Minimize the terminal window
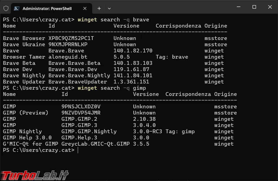Image resolution: width=278 pixels, height=181 pixels. pyautogui.click(x=238, y=7)
